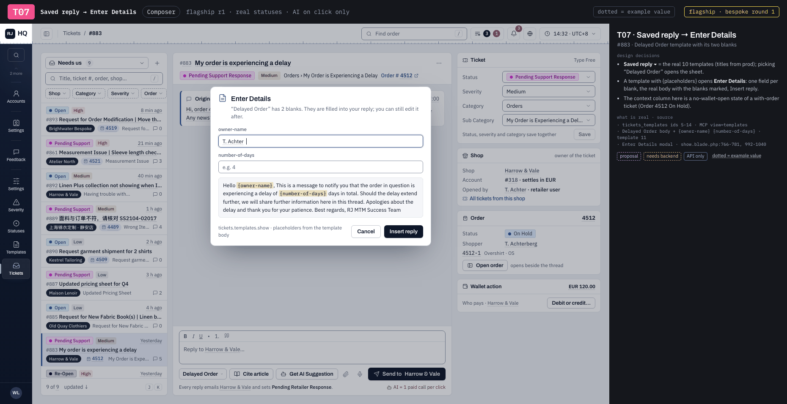
Task: Click the paperclip attachment icon
Action: click(x=346, y=374)
